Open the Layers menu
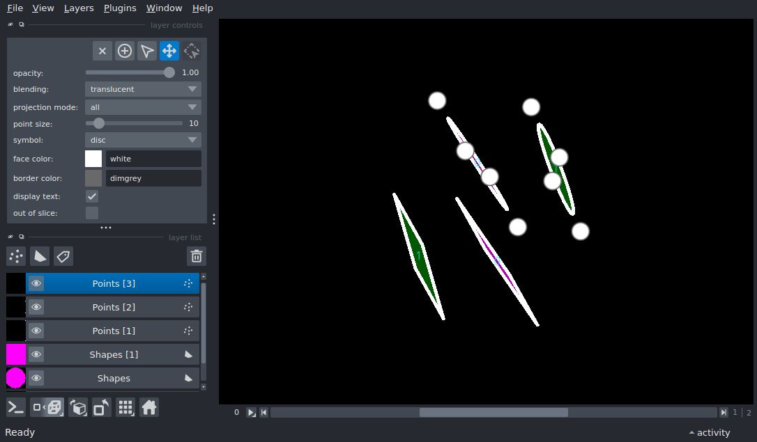The width and height of the screenshot is (757, 442). (79, 8)
